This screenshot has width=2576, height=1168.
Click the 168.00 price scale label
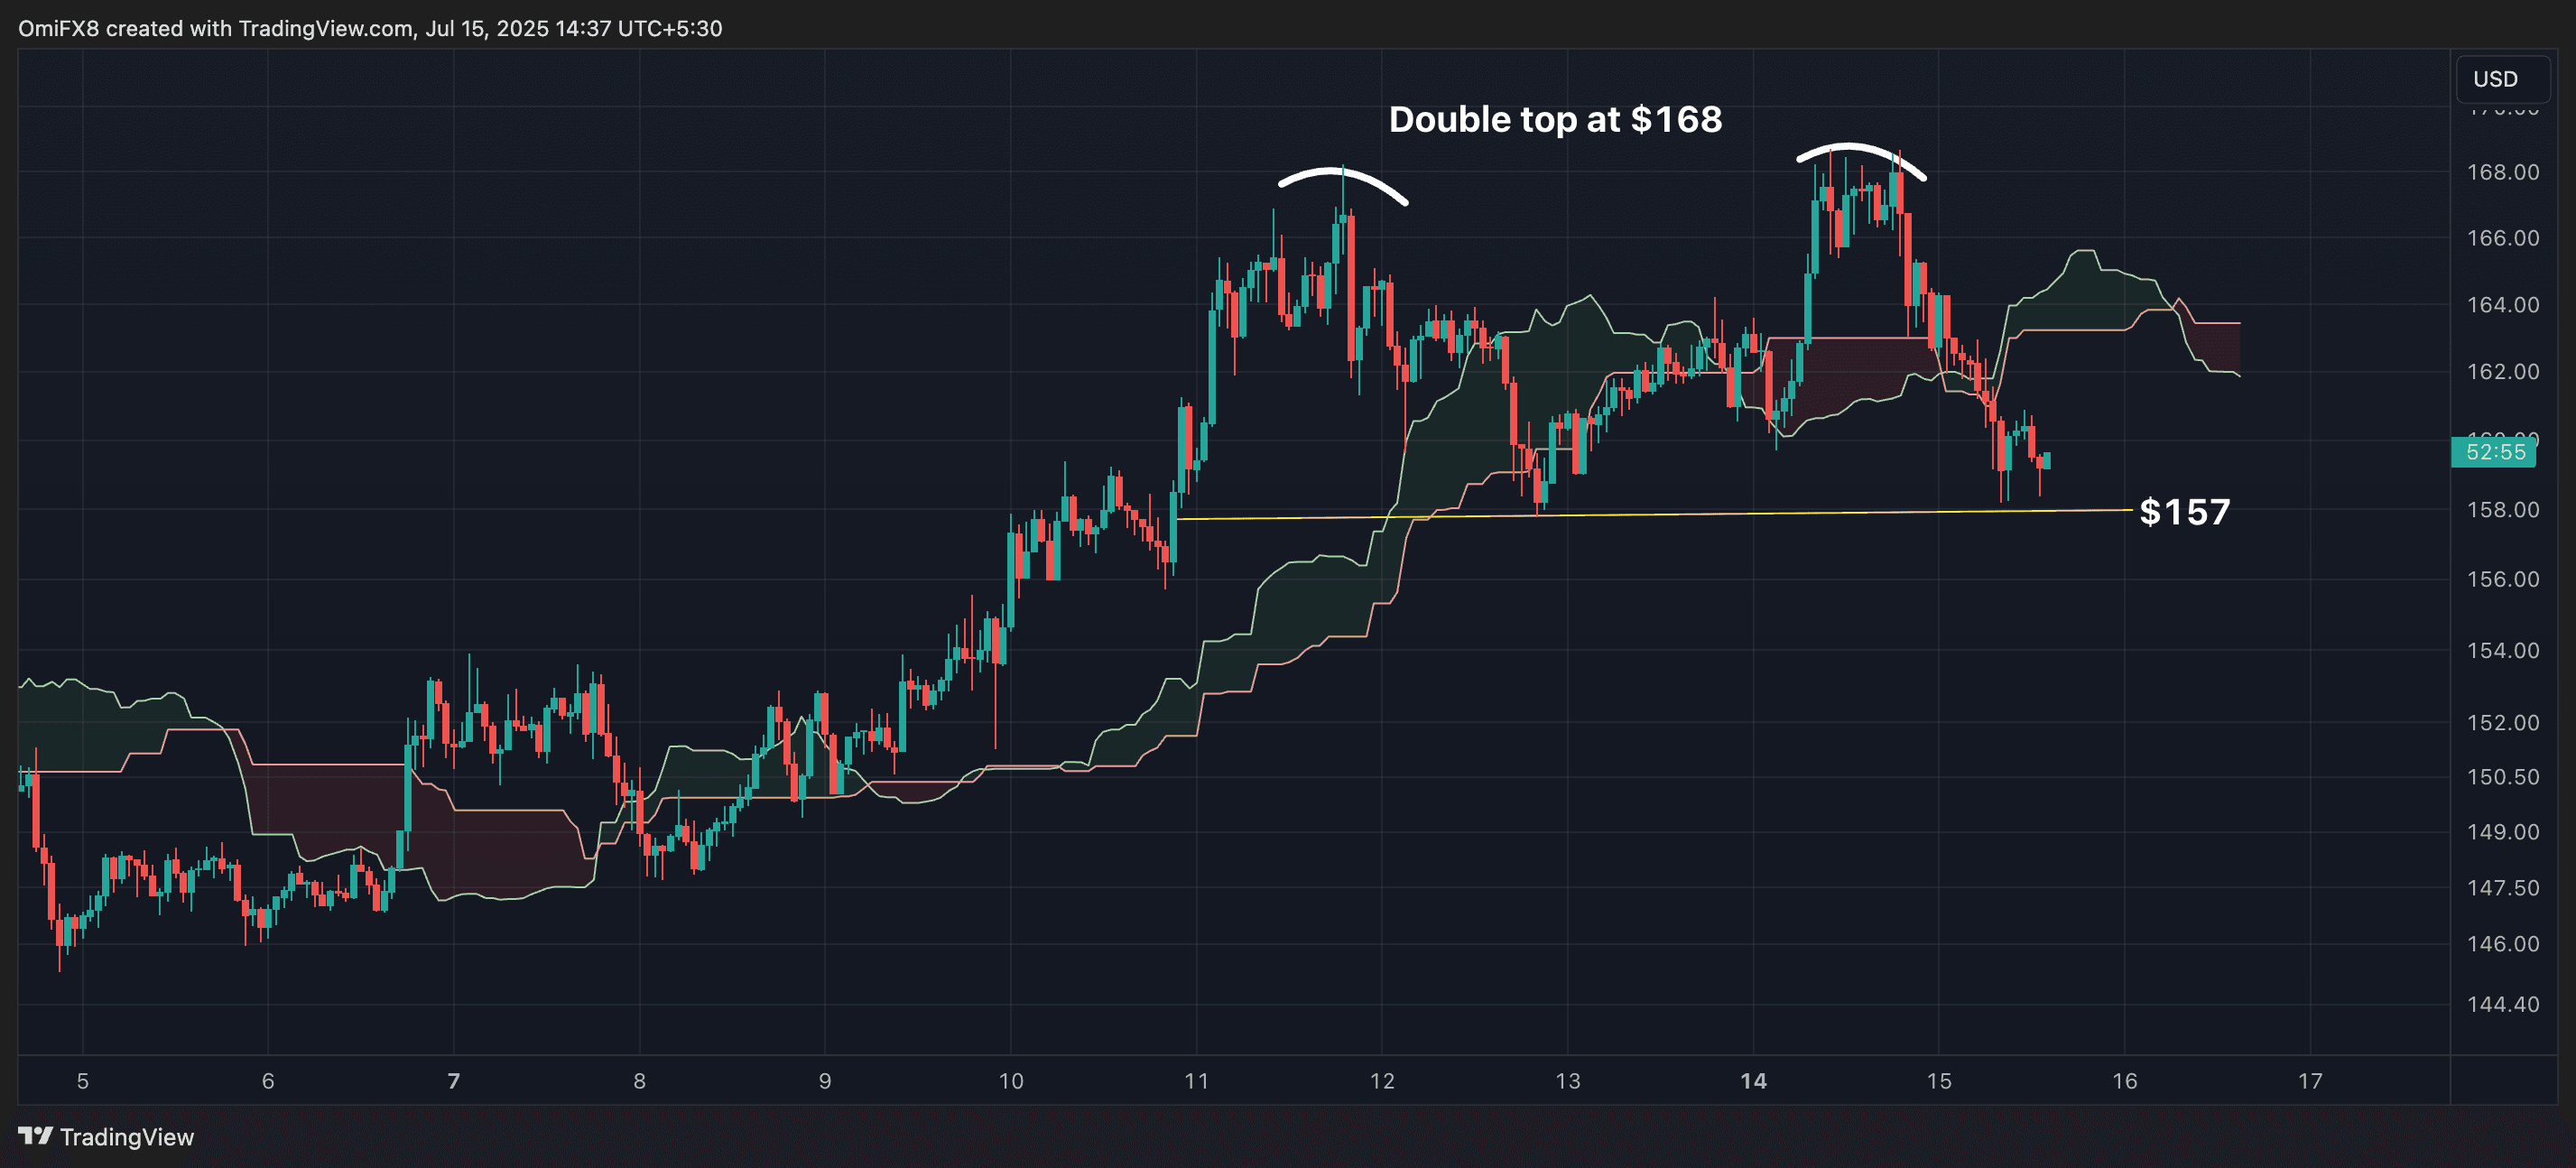2502,172
